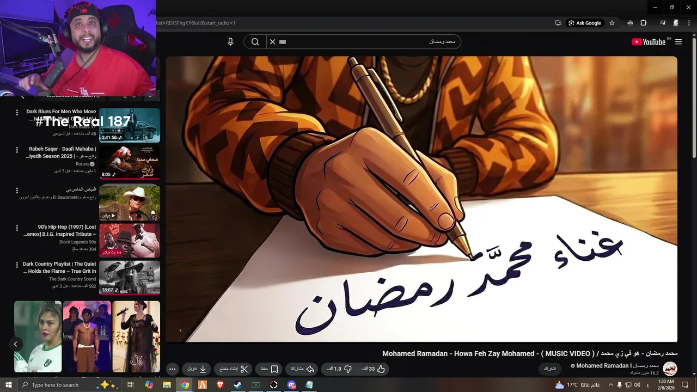697x392 pixels.
Task: Open the media controls toolbar icon
Action: (663, 23)
